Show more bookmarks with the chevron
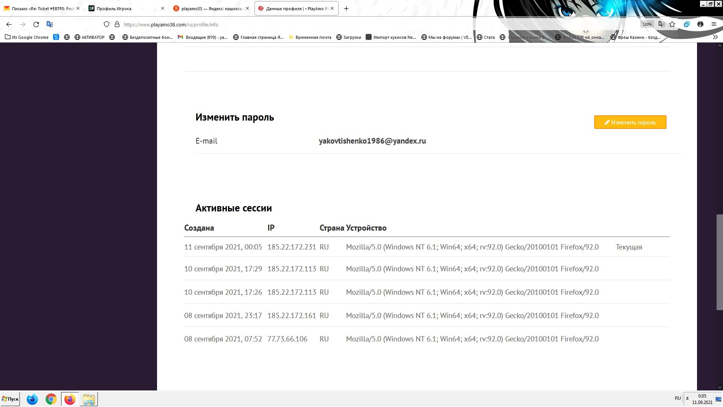The width and height of the screenshot is (723, 407). 715,37
